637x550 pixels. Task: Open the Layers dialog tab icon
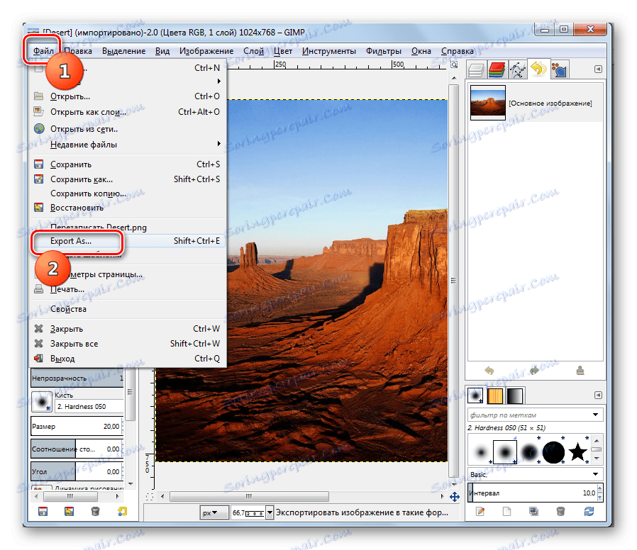pyautogui.click(x=477, y=69)
